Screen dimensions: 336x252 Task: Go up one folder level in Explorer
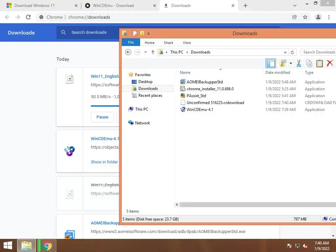(153, 52)
